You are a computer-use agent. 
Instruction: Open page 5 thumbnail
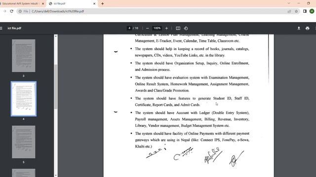coord(24,142)
